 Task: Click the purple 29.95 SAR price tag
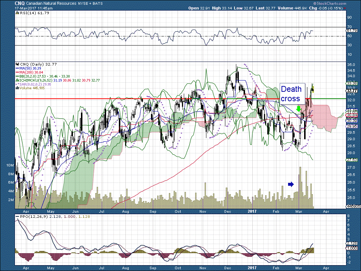pos(352,126)
